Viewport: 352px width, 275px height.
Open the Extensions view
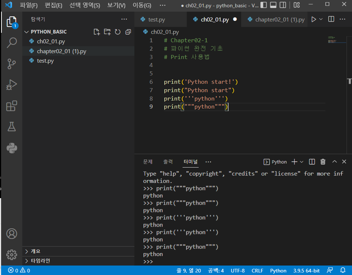pyautogui.click(x=12, y=106)
